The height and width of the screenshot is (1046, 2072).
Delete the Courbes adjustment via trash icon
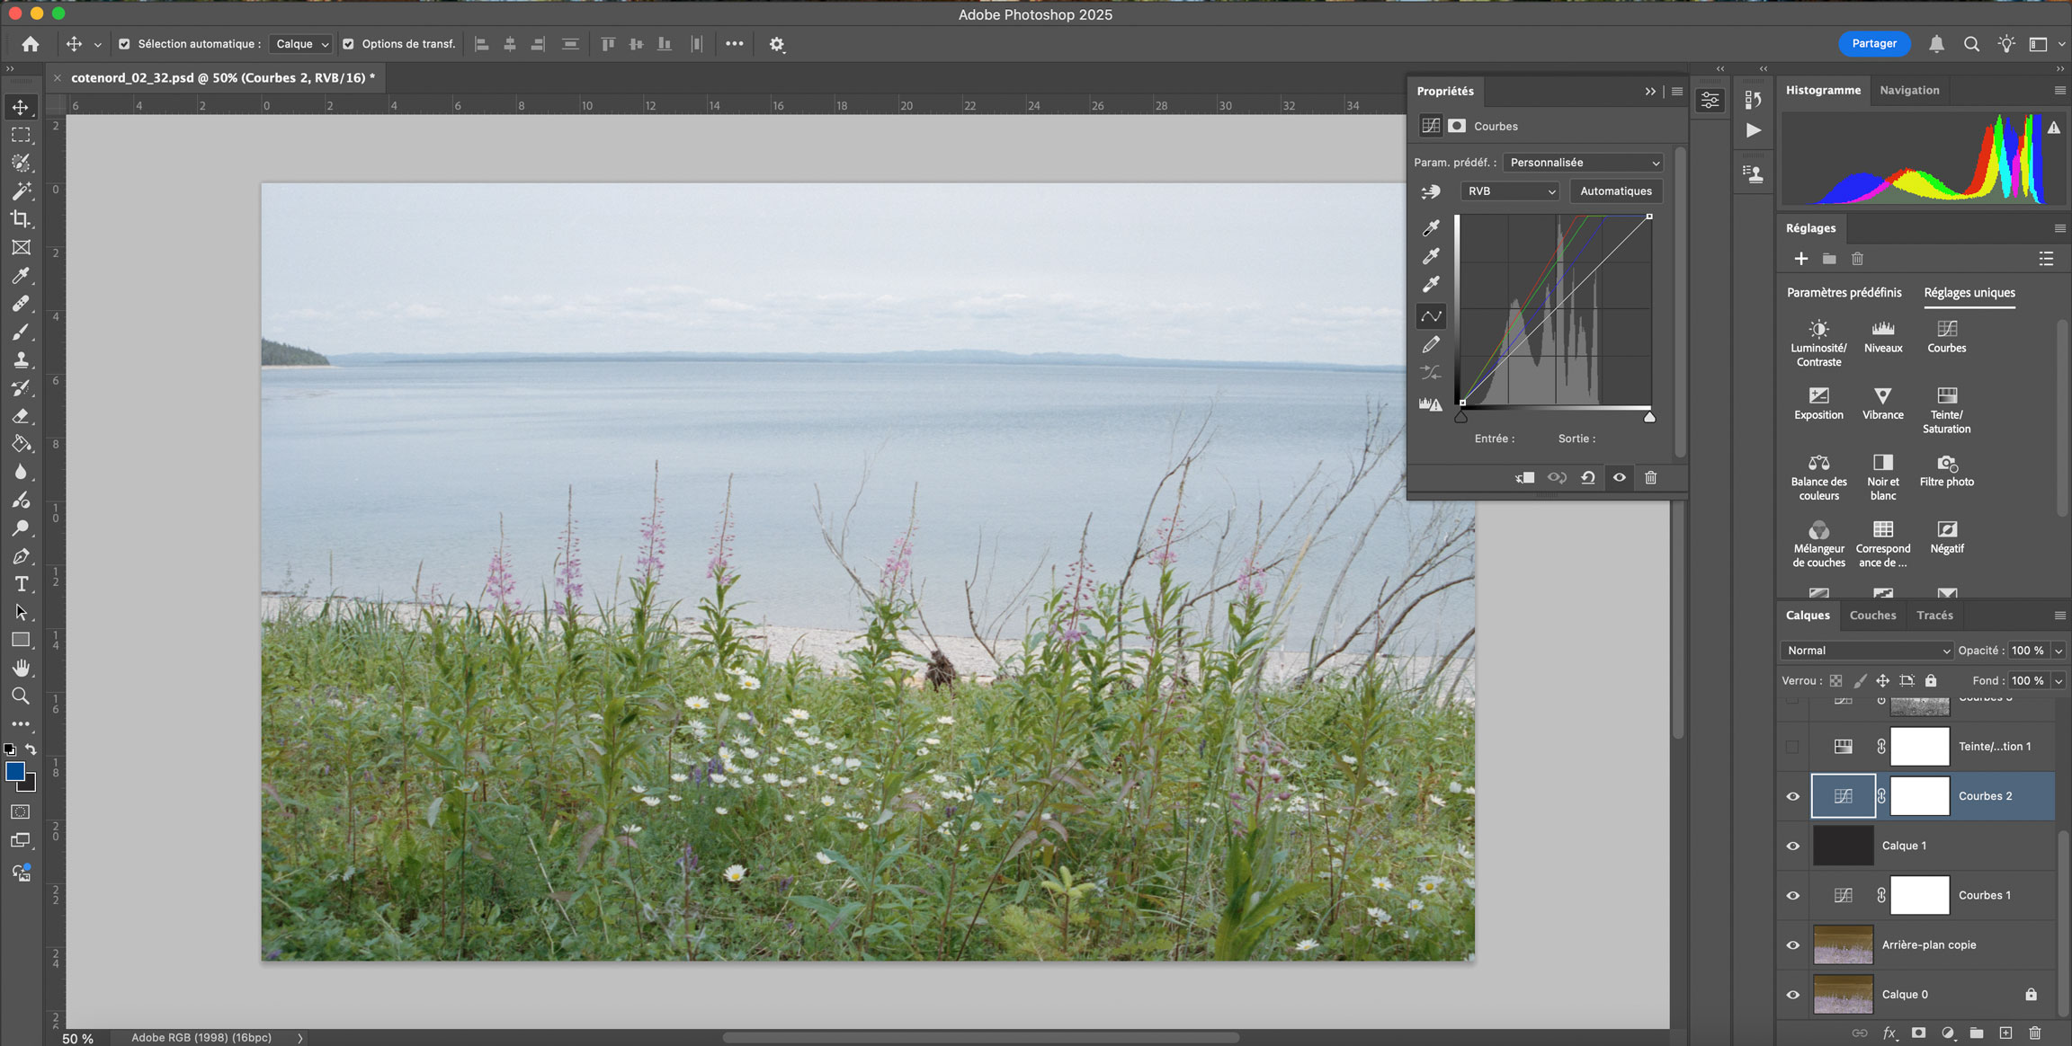pyautogui.click(x=1650, y=478)
